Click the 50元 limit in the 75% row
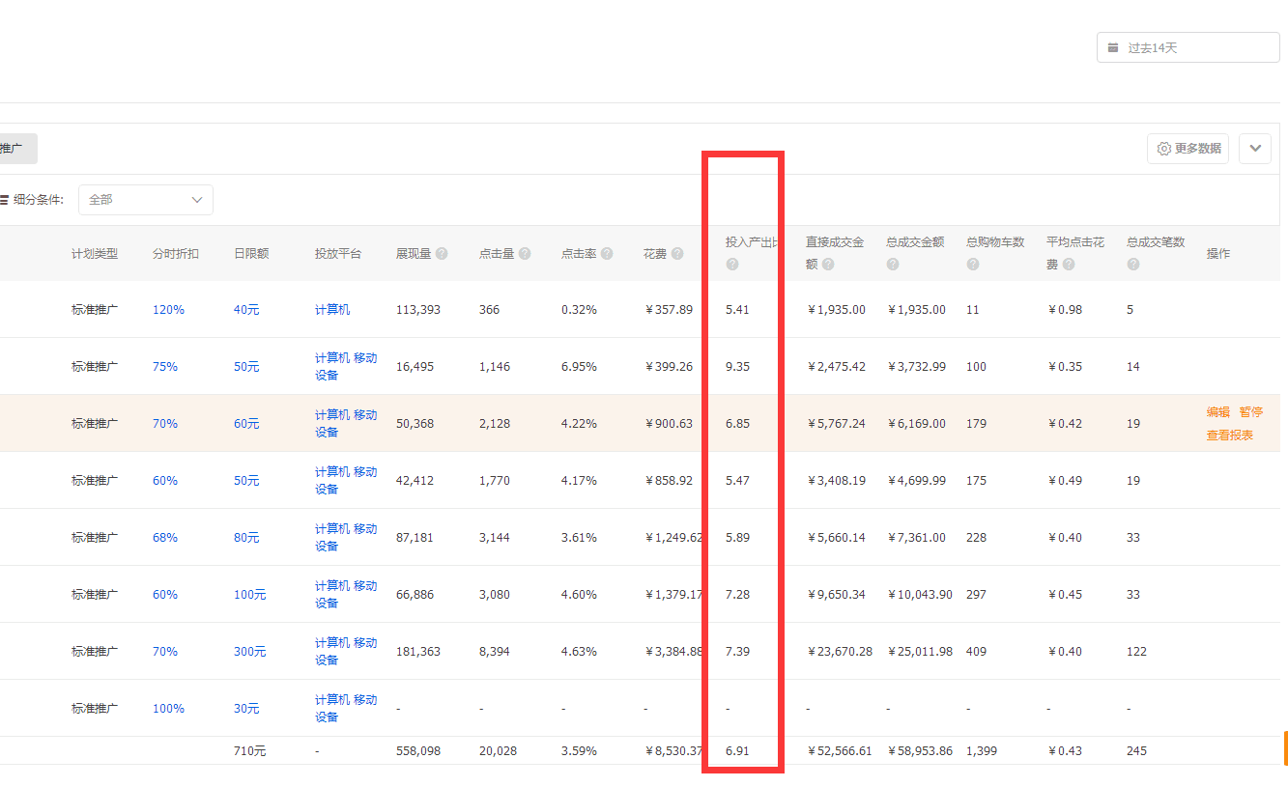Viewport: 1288px width, 787px height. tap(246, 367)
